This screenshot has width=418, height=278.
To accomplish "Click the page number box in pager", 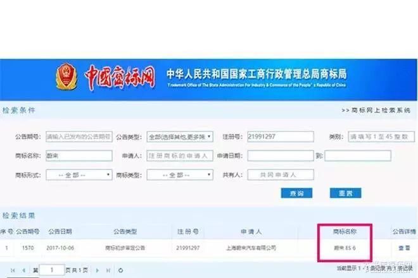I will pyautogui.click(x=52, y=270).
